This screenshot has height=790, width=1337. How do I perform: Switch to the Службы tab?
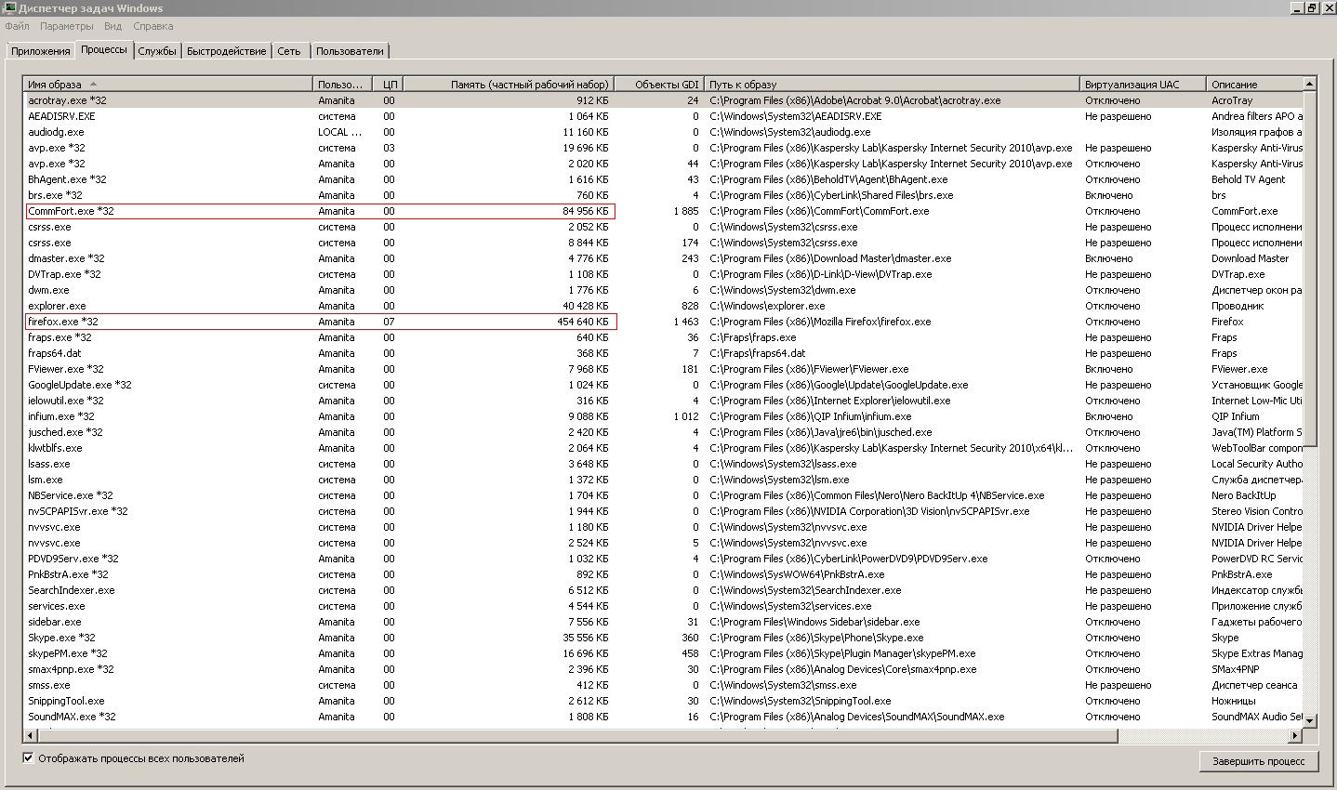click(x=157, y=51)
